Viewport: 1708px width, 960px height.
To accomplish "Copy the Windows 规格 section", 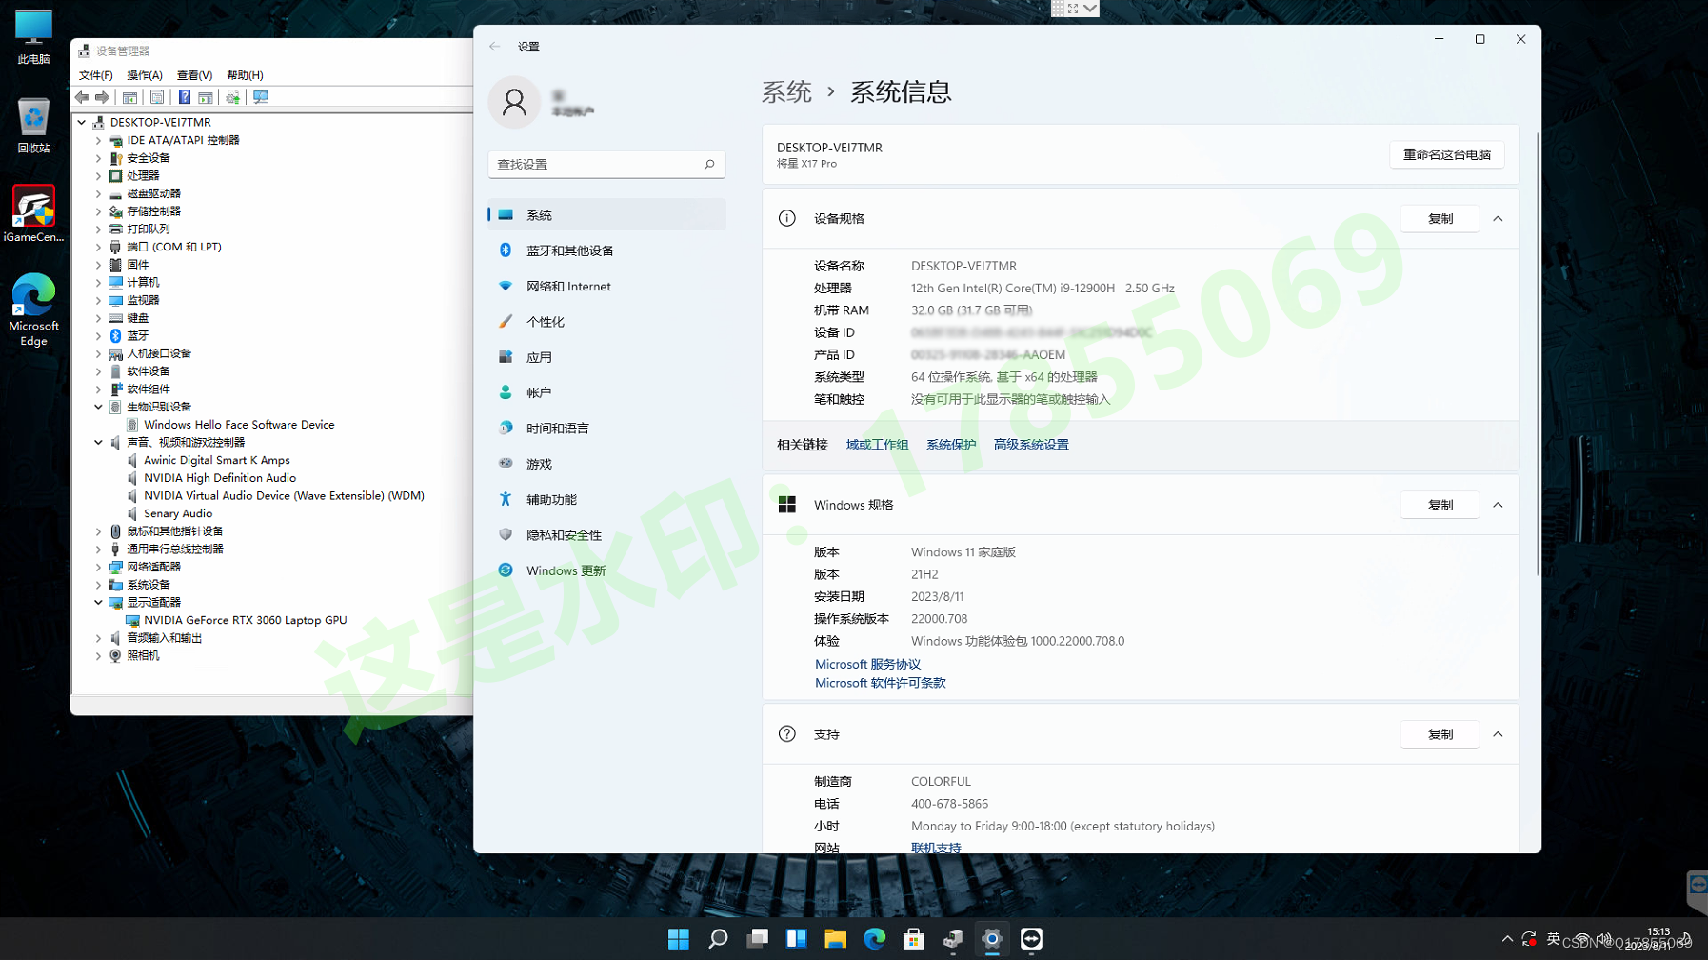I will click(x=1440, y=505).
